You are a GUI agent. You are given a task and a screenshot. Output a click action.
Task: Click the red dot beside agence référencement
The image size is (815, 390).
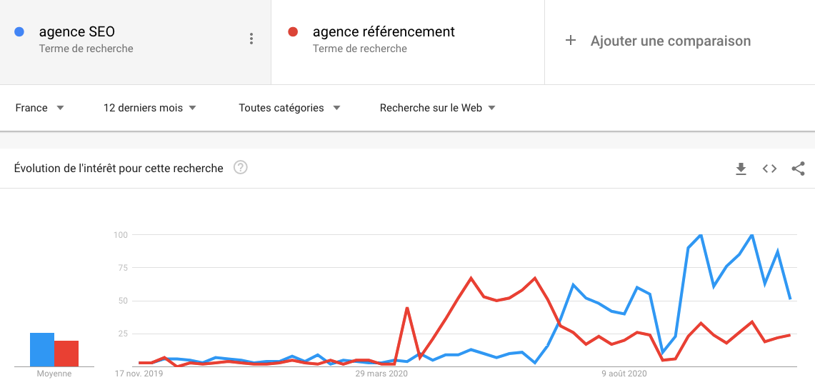point(293,32)
